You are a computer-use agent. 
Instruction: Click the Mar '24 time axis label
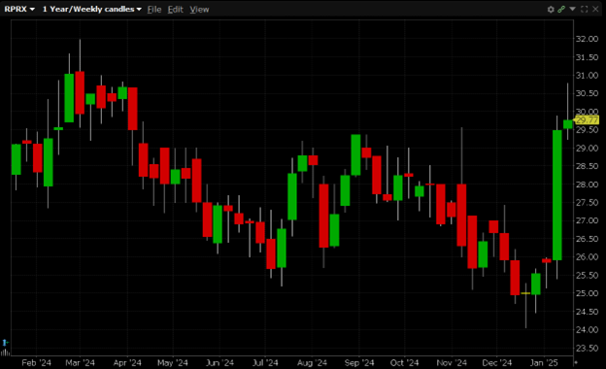point(80,363)
